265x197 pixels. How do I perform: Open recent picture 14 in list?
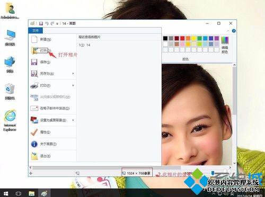(85, 45)
